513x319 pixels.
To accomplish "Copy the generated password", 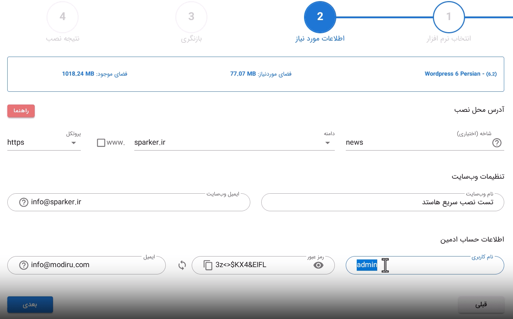I will (x=208, y=265).
